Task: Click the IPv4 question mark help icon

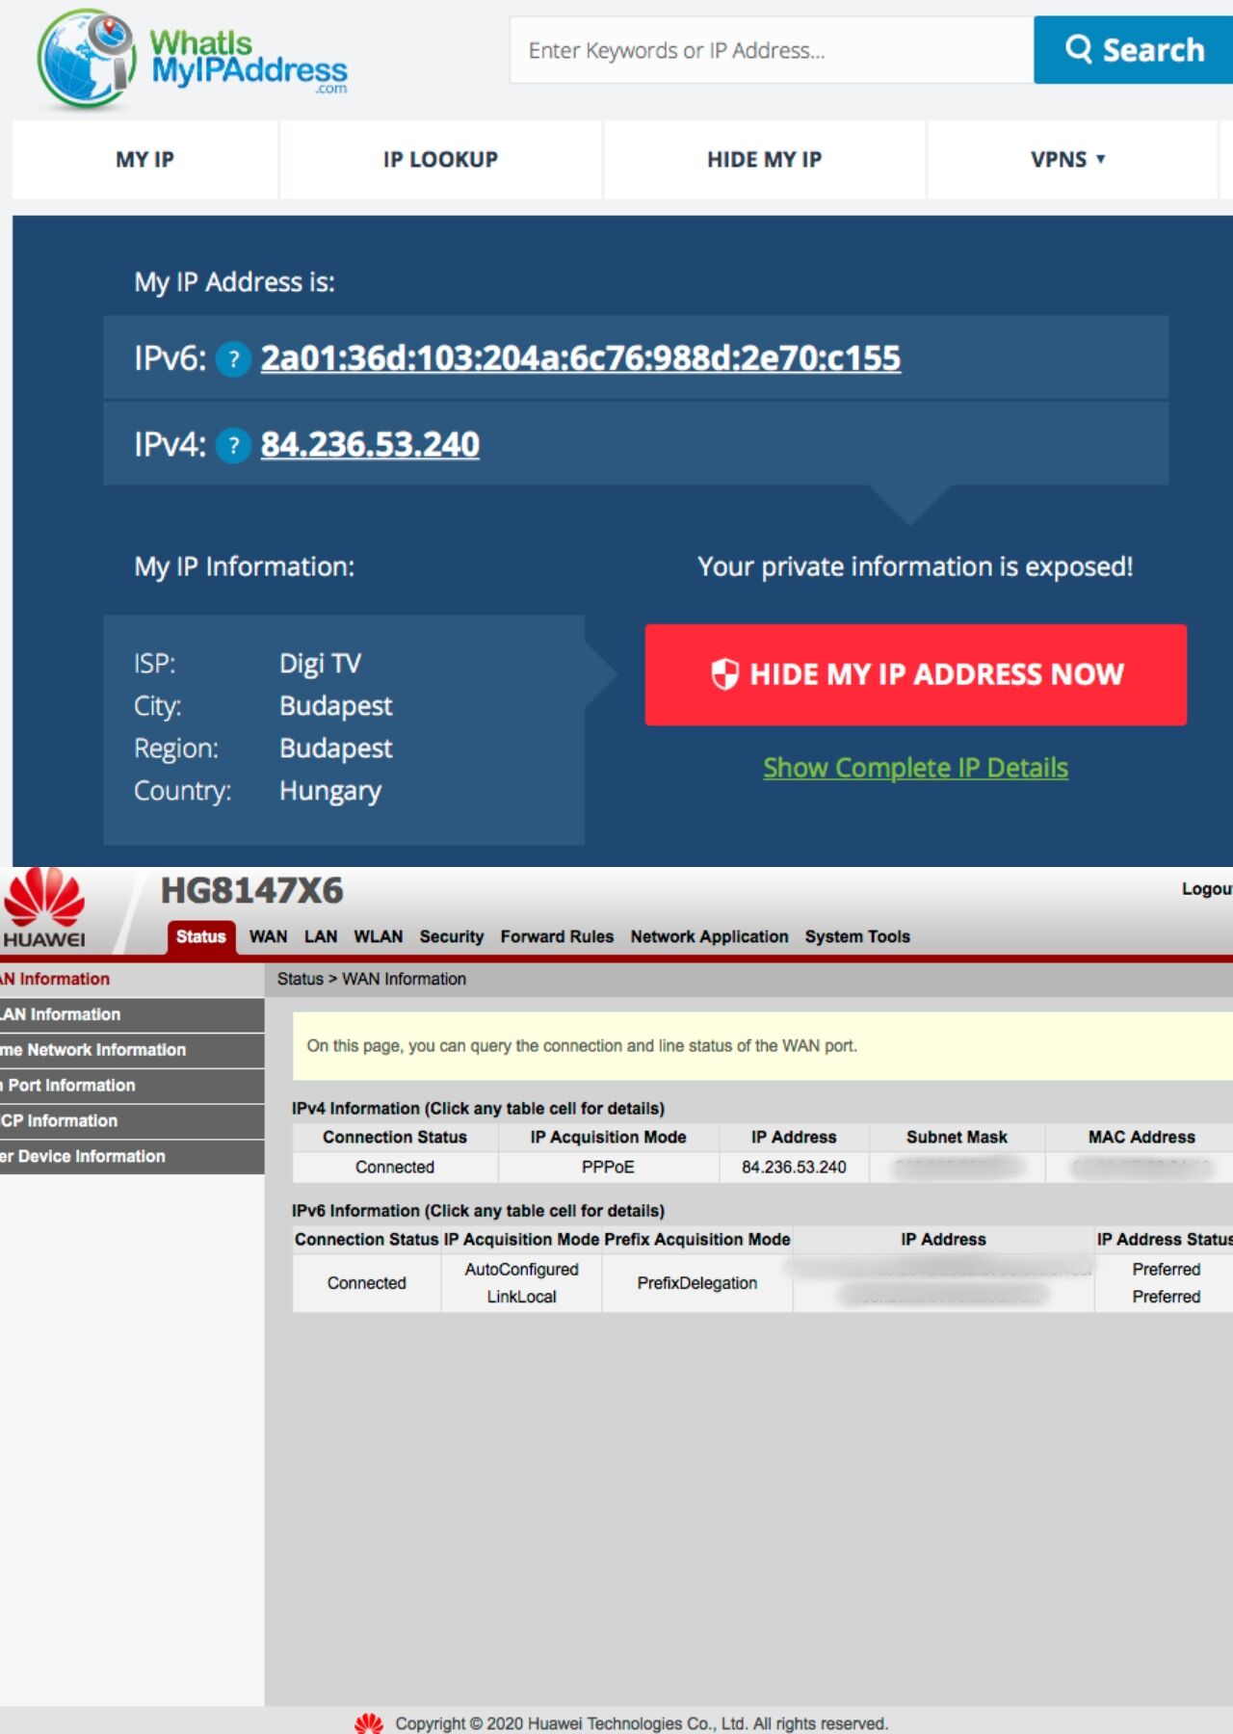Action: pos(233,445)
